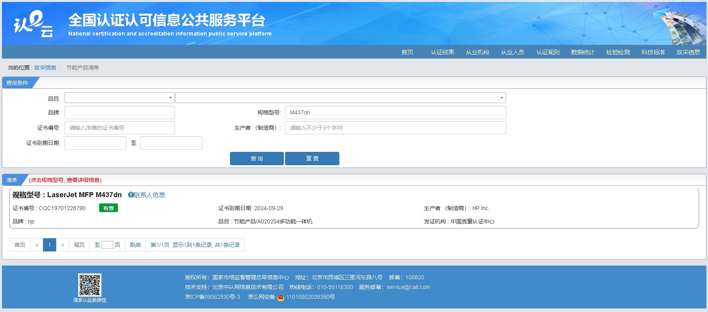Click the platform title 全国认证认可信息公共服务平台
This screenshot has height=312, width=708.
click(x=167, y=20)
